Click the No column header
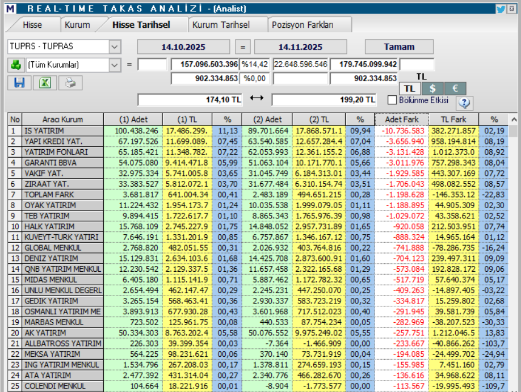Screen dimensions: 521x392 (15, 120)
